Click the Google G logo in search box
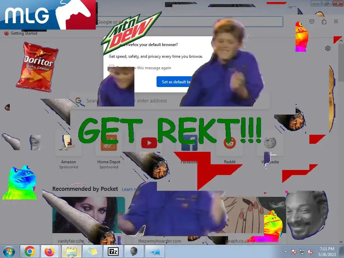344x258 pixels. tap(78, 100)
